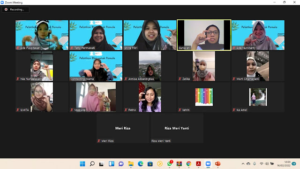300x169 pixels.
Task: Select Retno's video tile
Action: click(x=150, y=97)
